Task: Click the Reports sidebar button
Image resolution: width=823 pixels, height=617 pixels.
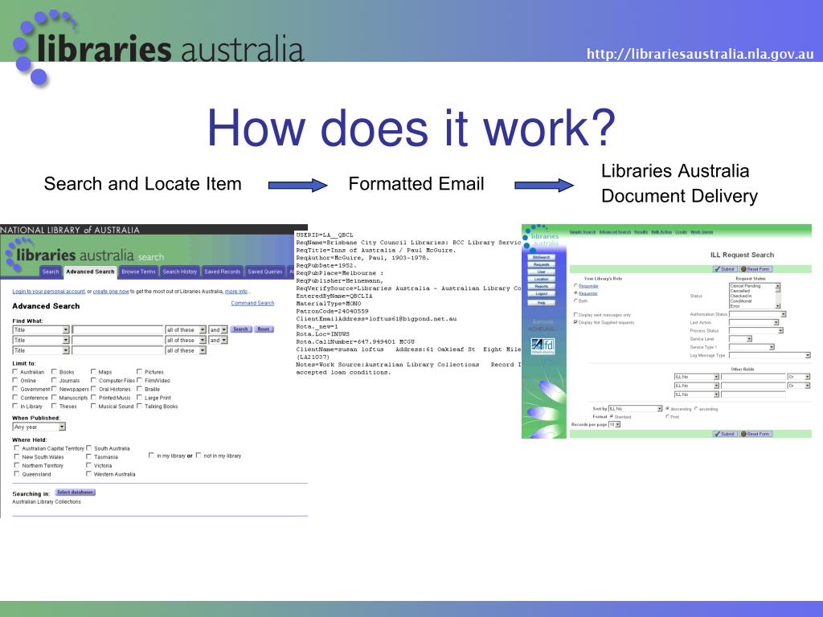Action: 541,287
